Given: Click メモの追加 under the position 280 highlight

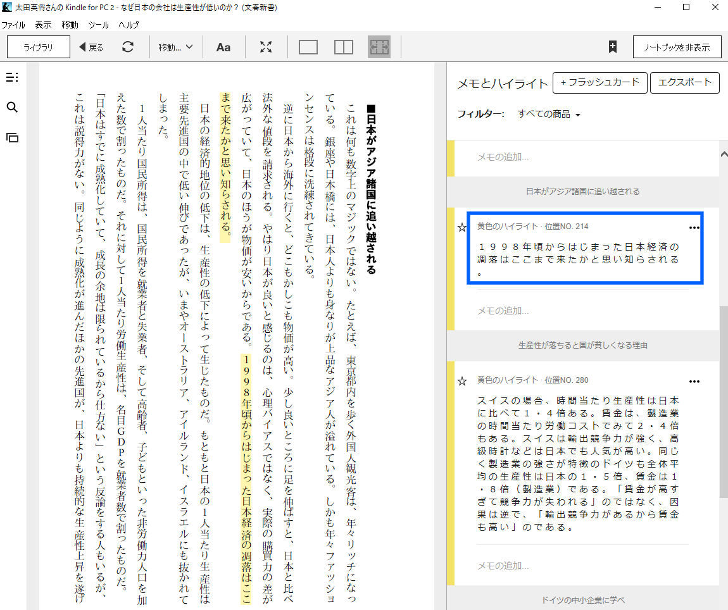Looking at the screenshot, I should 503,566.
